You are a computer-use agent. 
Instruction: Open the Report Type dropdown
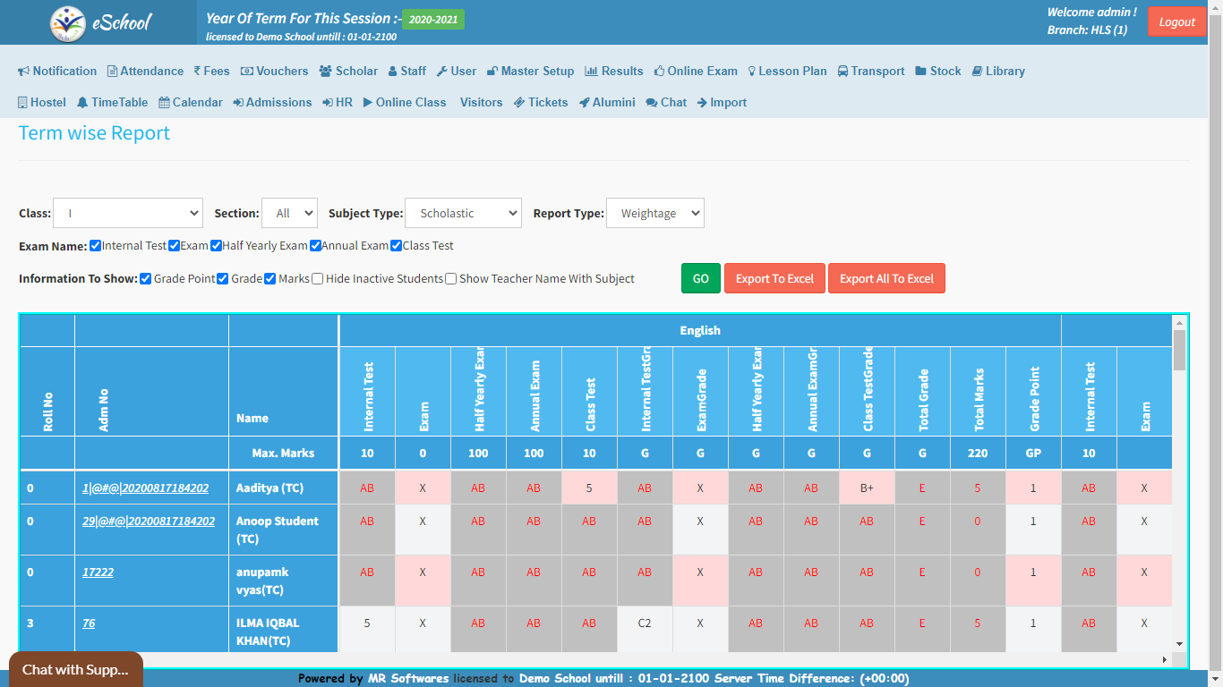(654, 214)
